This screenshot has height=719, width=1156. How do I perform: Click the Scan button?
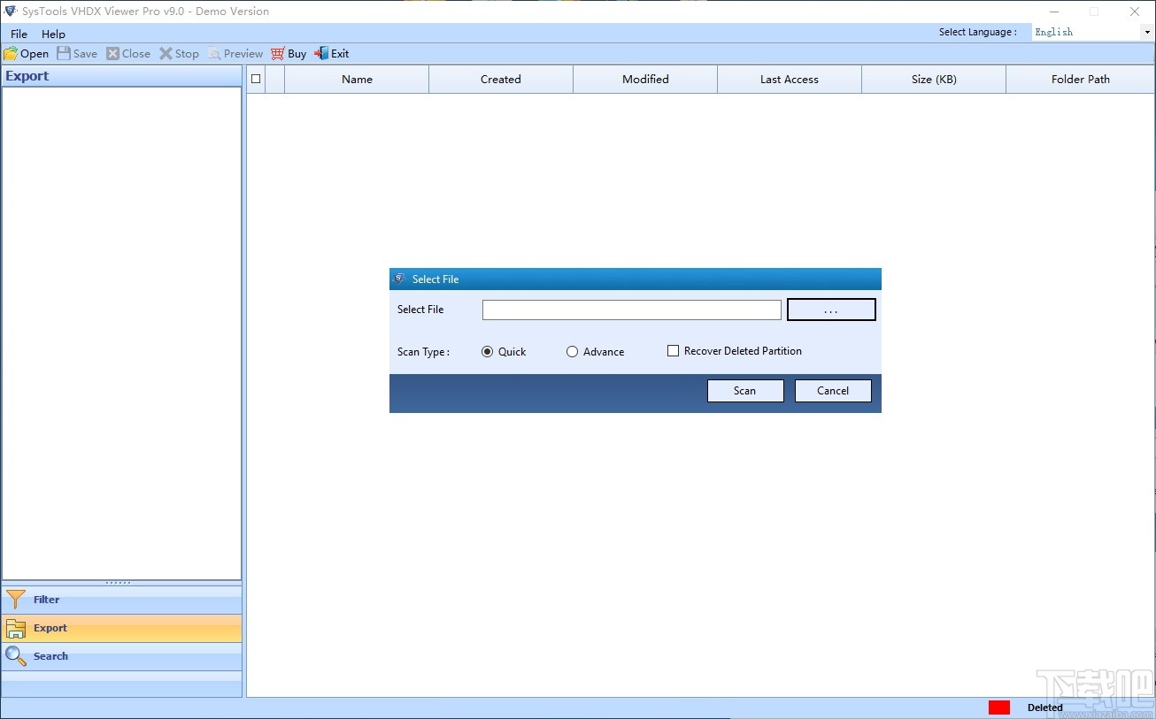tap(744, 390)
